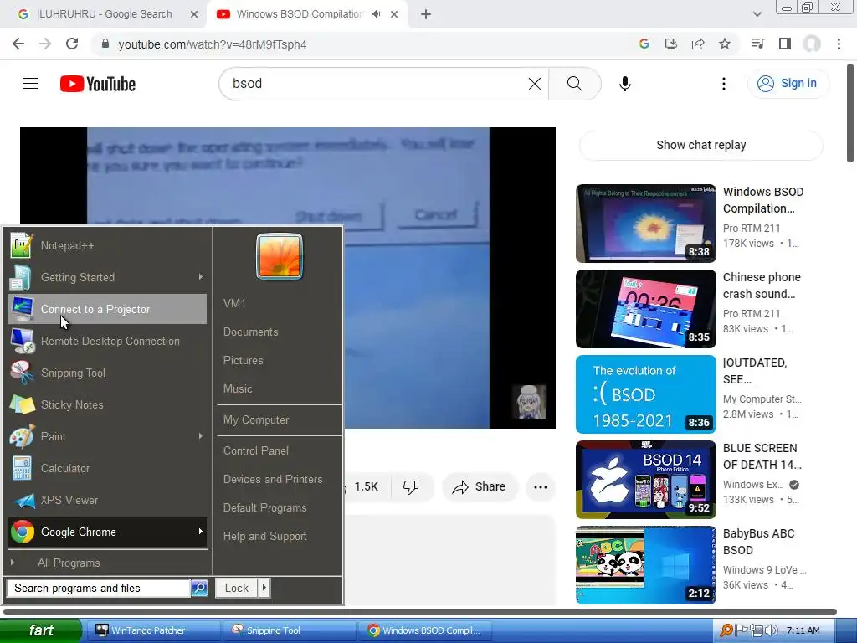Image resolution: width=857 pixels, height=643 pixels.
Task: Open Paint from Start menu
Action: (107, 435)
